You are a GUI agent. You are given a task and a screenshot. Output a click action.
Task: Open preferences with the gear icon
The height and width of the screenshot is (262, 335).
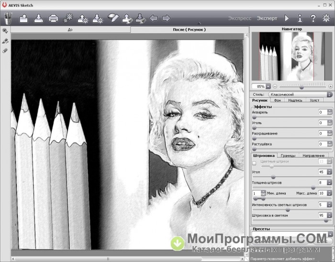326,18
